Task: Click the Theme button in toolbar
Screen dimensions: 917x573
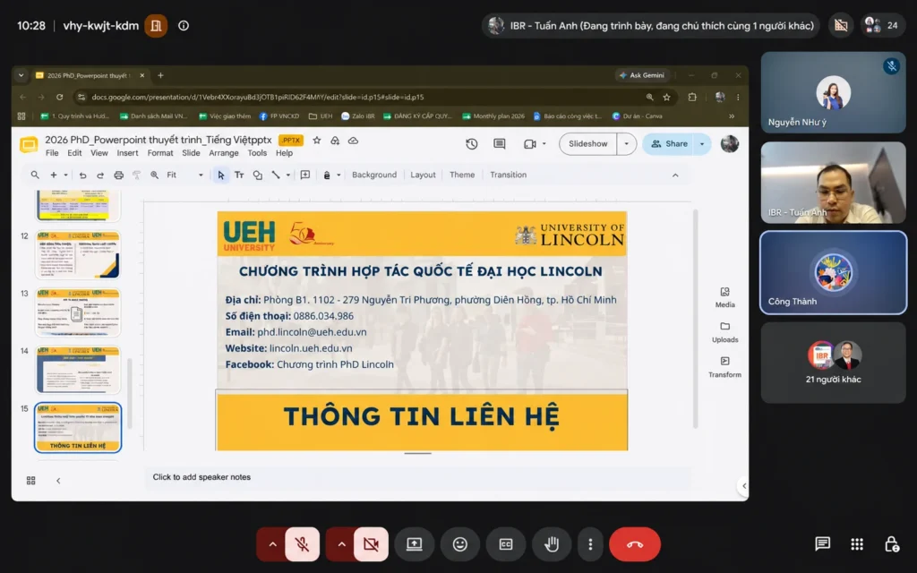Action: click(462, 175)
